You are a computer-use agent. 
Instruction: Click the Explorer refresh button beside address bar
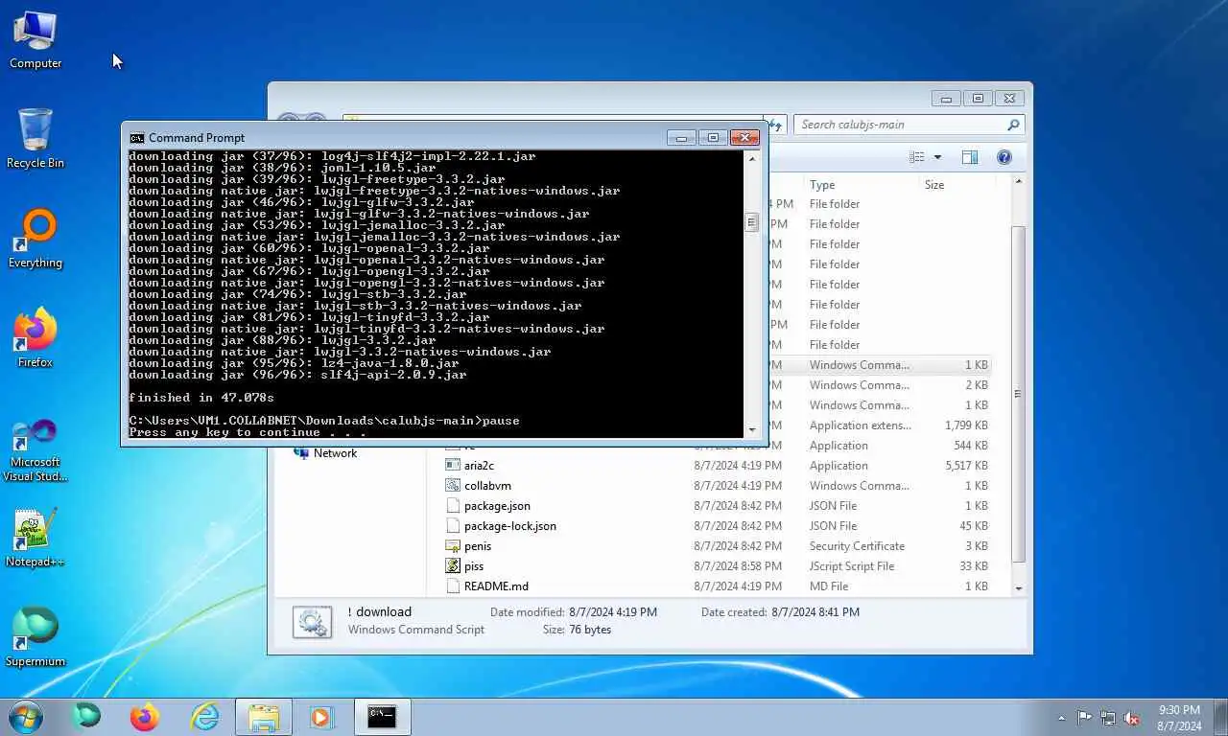(777, 125)
